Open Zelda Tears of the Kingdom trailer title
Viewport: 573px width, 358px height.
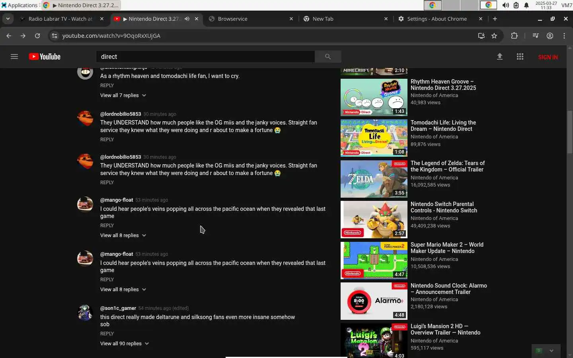point(448,166)
